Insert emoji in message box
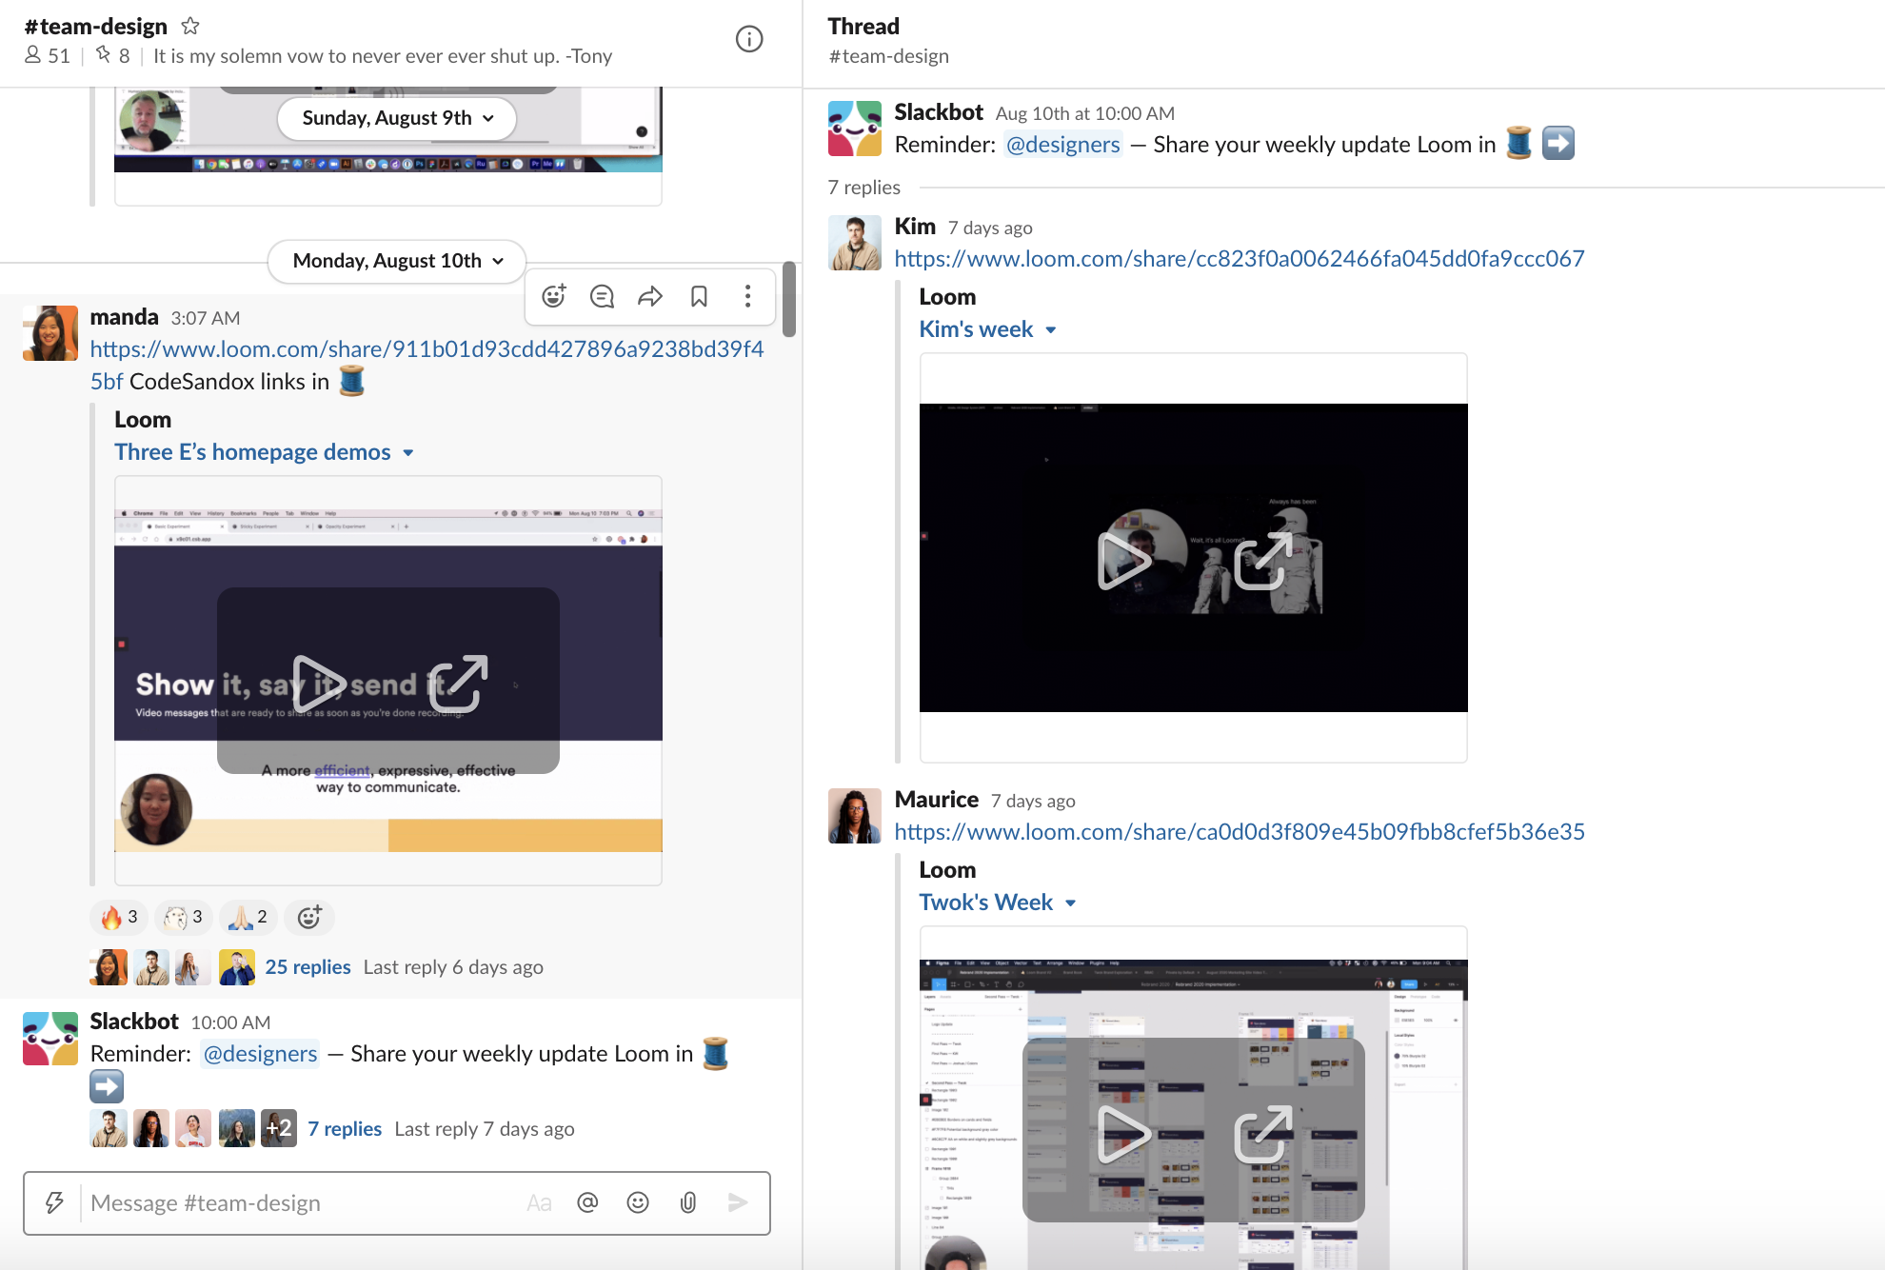This screenshot has width=1885, height=1270. click(x=638, y=1202)
